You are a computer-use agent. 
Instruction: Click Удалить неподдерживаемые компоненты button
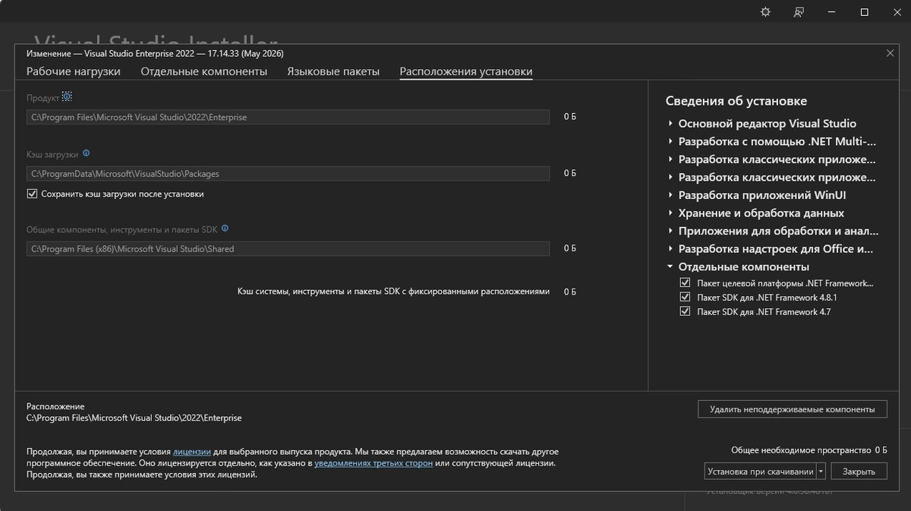point(792,409)
